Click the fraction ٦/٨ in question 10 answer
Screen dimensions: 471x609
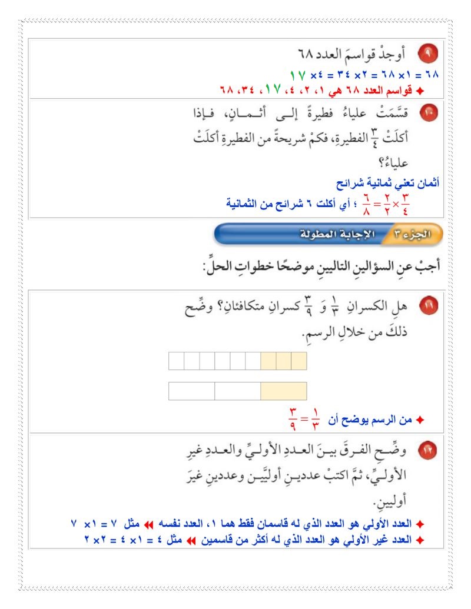click(x=366, y=205)
